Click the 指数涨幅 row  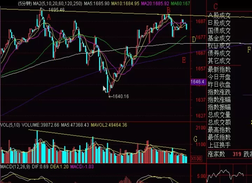[x=219, y=100]
